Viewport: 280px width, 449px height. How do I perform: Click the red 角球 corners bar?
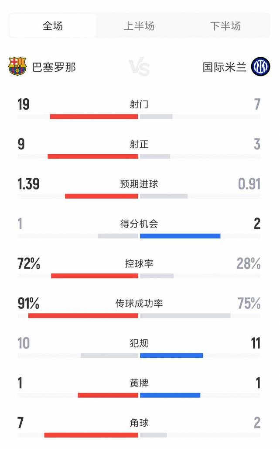(91, 435)
